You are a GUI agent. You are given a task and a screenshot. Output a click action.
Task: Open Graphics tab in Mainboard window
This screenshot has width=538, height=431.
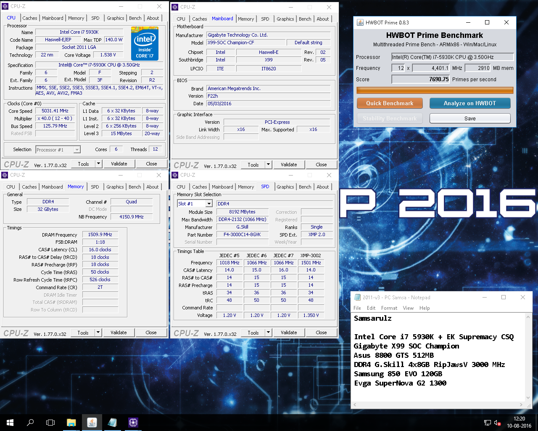285,19
